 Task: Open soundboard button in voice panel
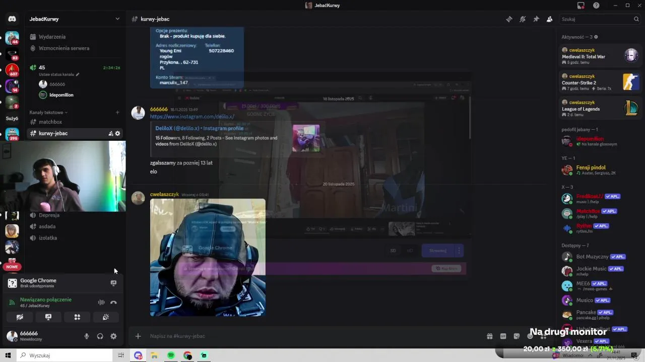(x=106, y=317)
